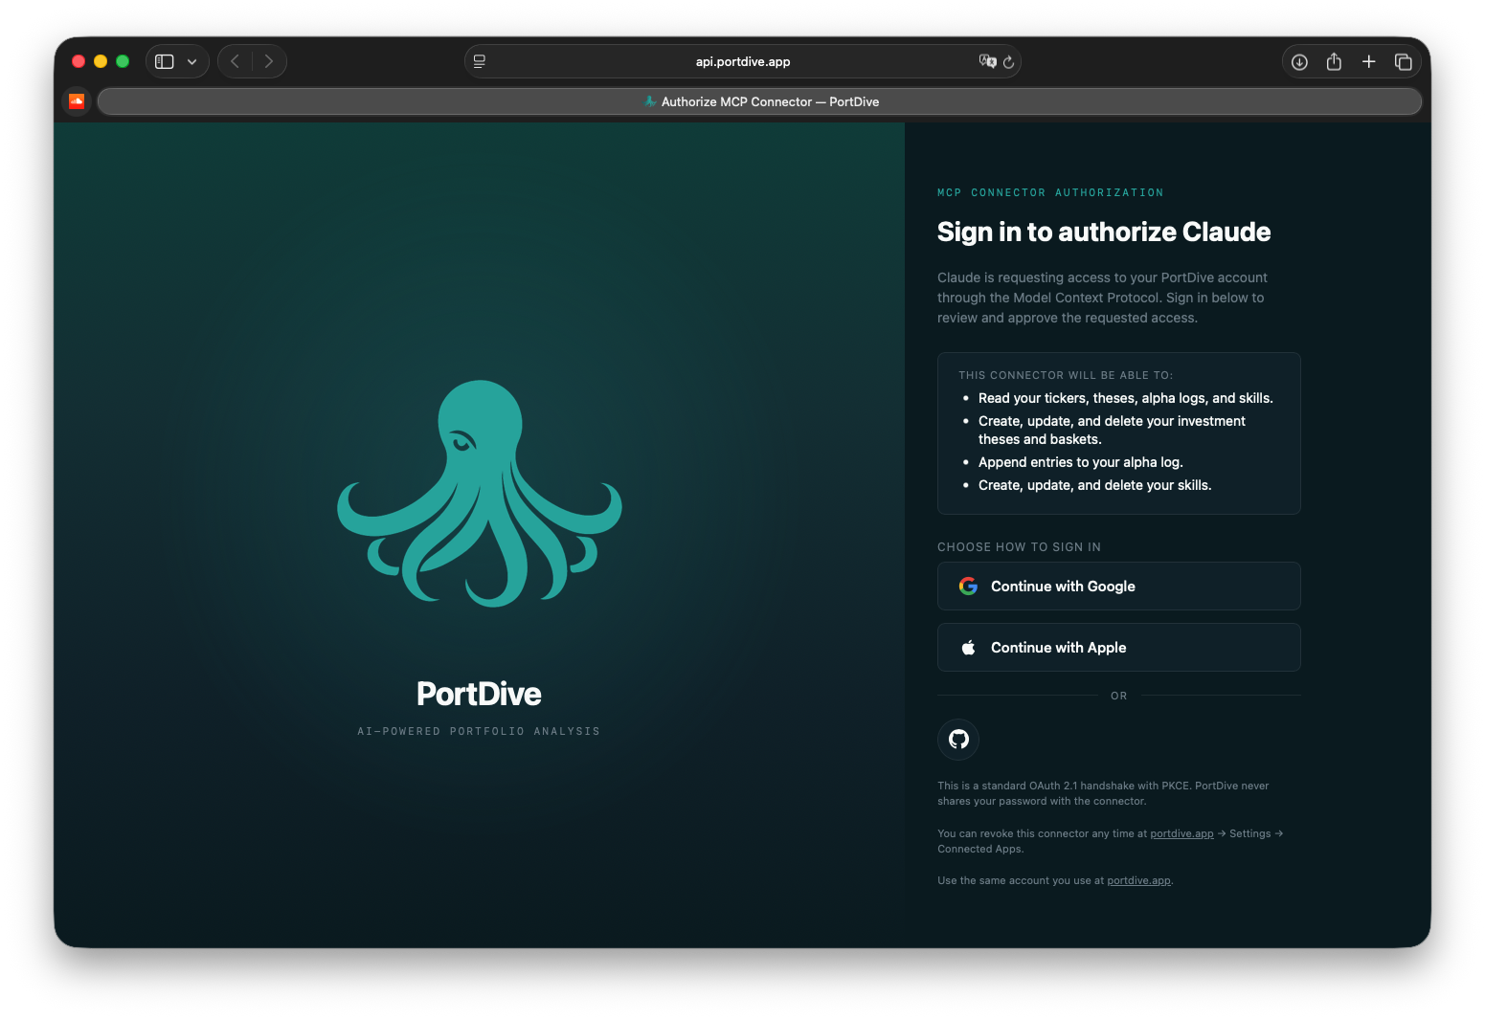Open portdive.app link after 'Use the same account'
The width and height of the screenshot is (1485, 1019).
point(1138,880)
